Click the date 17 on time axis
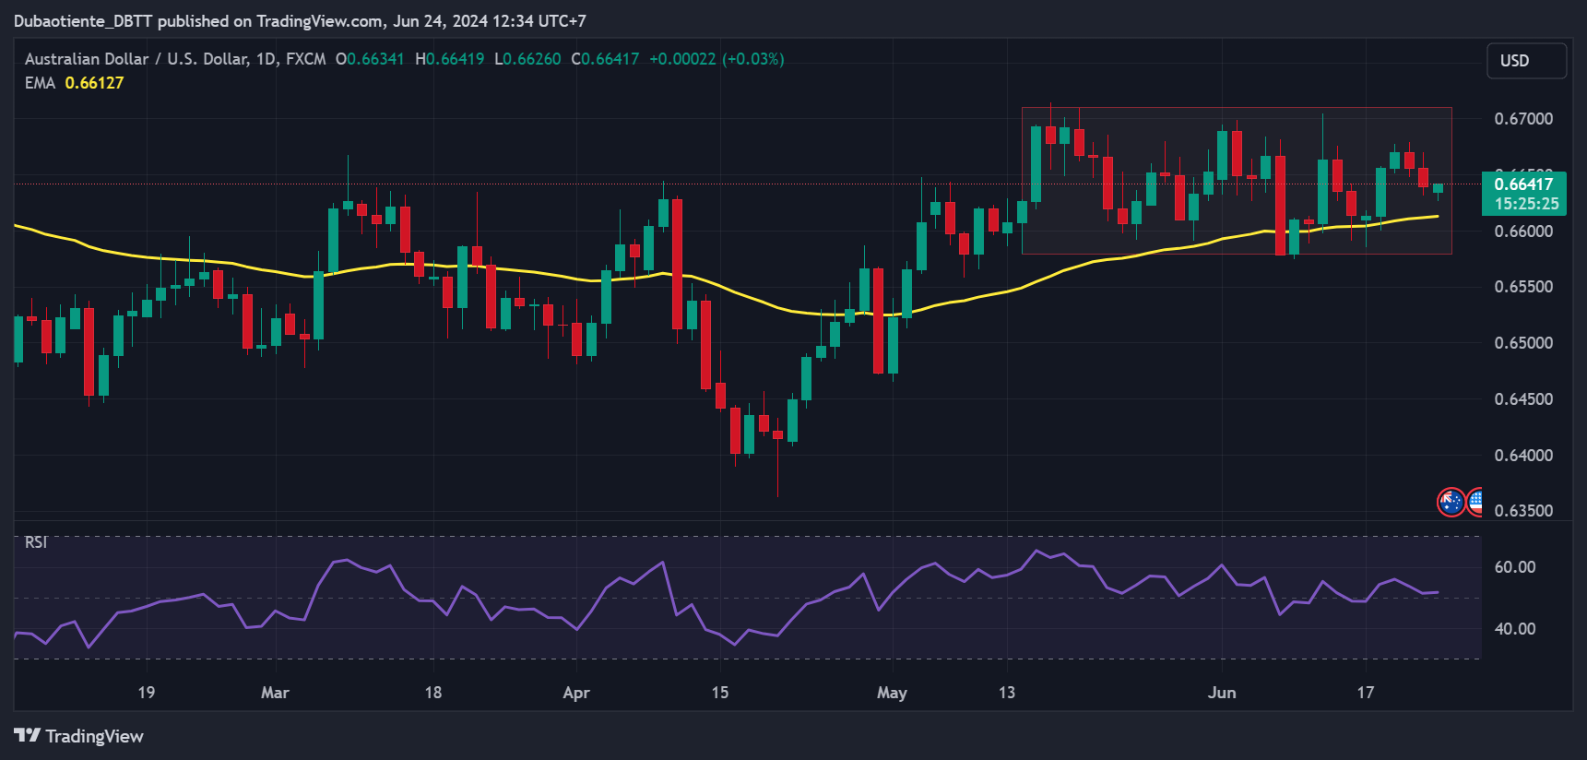 click(x=1365, y=693)
